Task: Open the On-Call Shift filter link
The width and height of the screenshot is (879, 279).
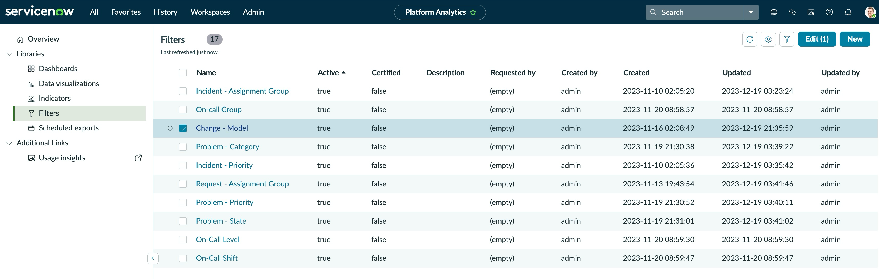Action: (217, 258)
